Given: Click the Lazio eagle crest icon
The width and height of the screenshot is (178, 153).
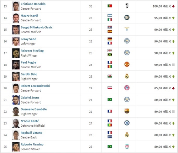Looking at the screenshot, I should 127,29.
